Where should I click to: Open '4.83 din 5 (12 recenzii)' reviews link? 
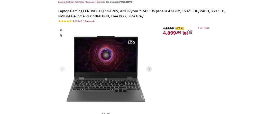pyautogui.click(x=84, y=21)
